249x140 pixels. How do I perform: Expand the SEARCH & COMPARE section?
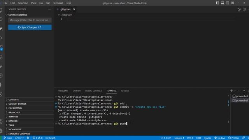point(30,134)
